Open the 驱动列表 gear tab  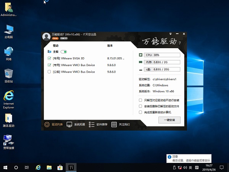tap(47, 124)
